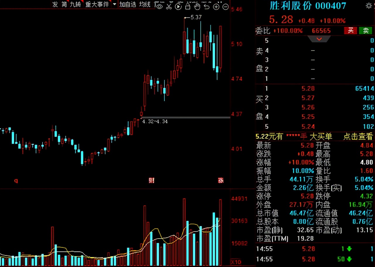Toggle the 卖 sell panel button
The image size is (375, 267).
point(366,30)
